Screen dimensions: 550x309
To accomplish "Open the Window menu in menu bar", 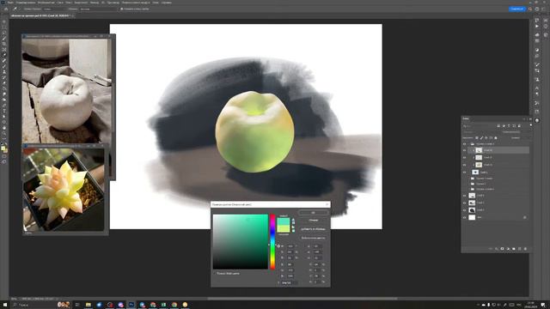I will (156, 3).
